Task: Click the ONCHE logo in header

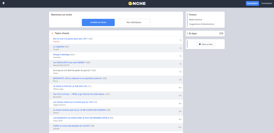Action: click(x=137, y=3)
